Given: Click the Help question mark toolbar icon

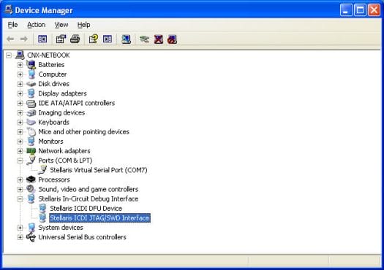Looking at the screenshot, I should click(94, 39).
